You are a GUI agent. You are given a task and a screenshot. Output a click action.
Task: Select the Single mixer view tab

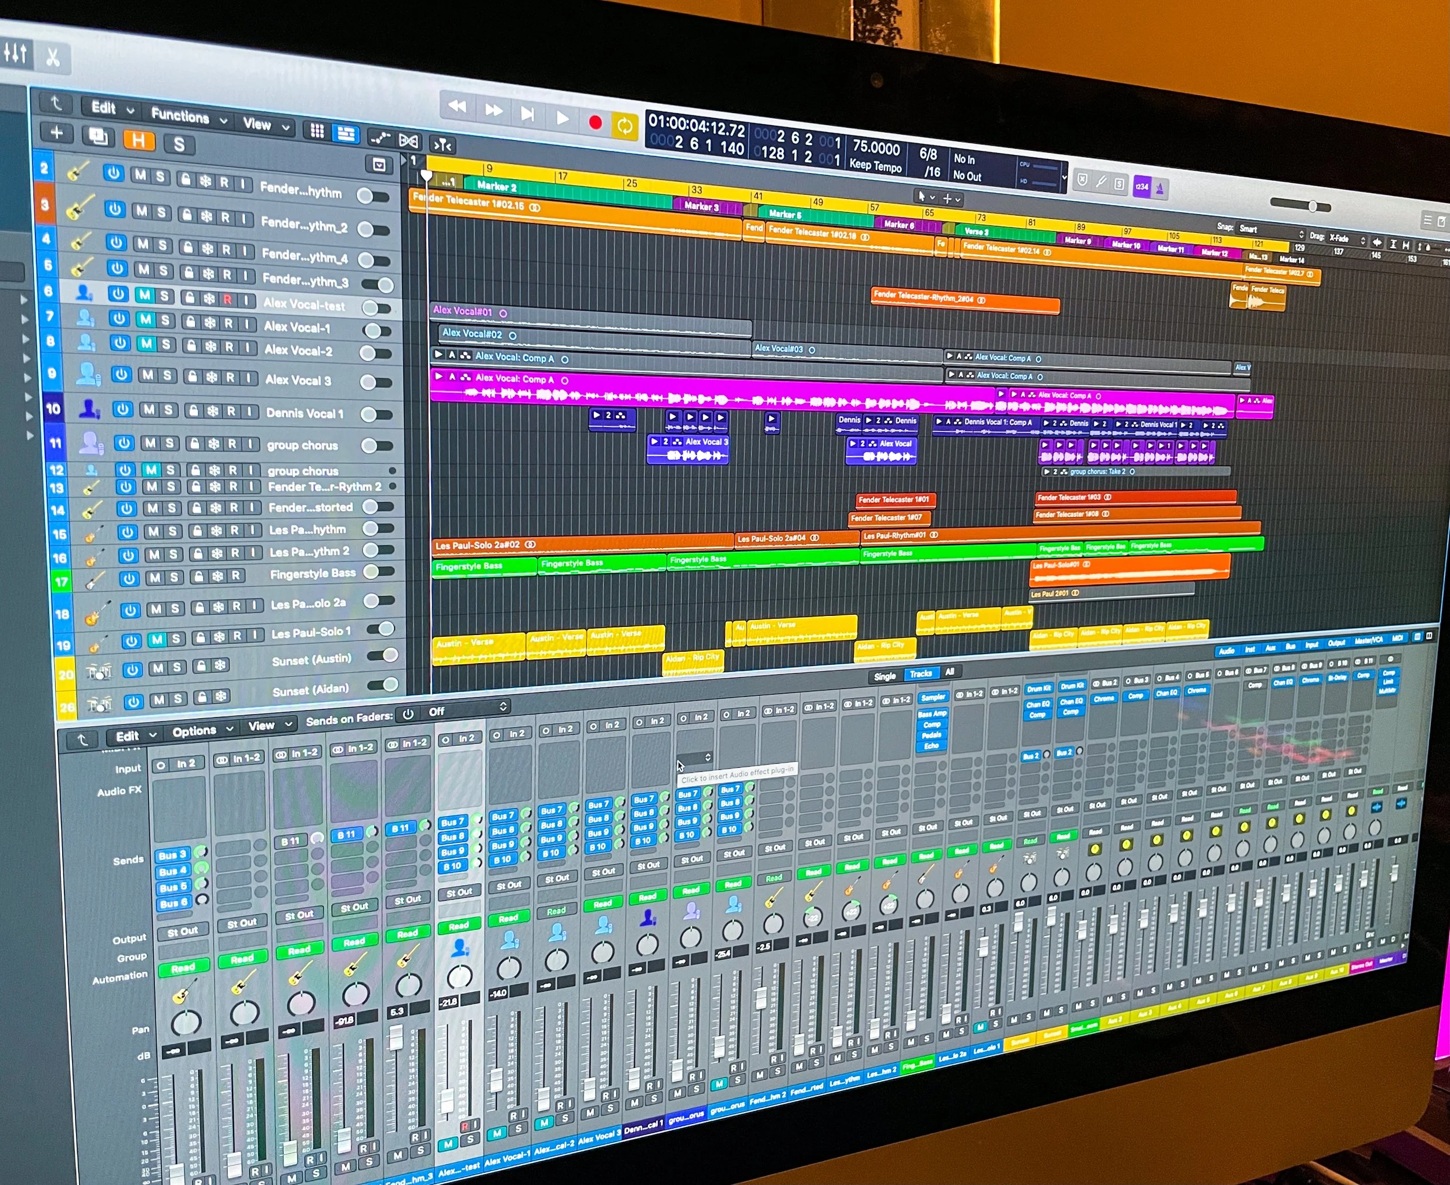(884, 676)
